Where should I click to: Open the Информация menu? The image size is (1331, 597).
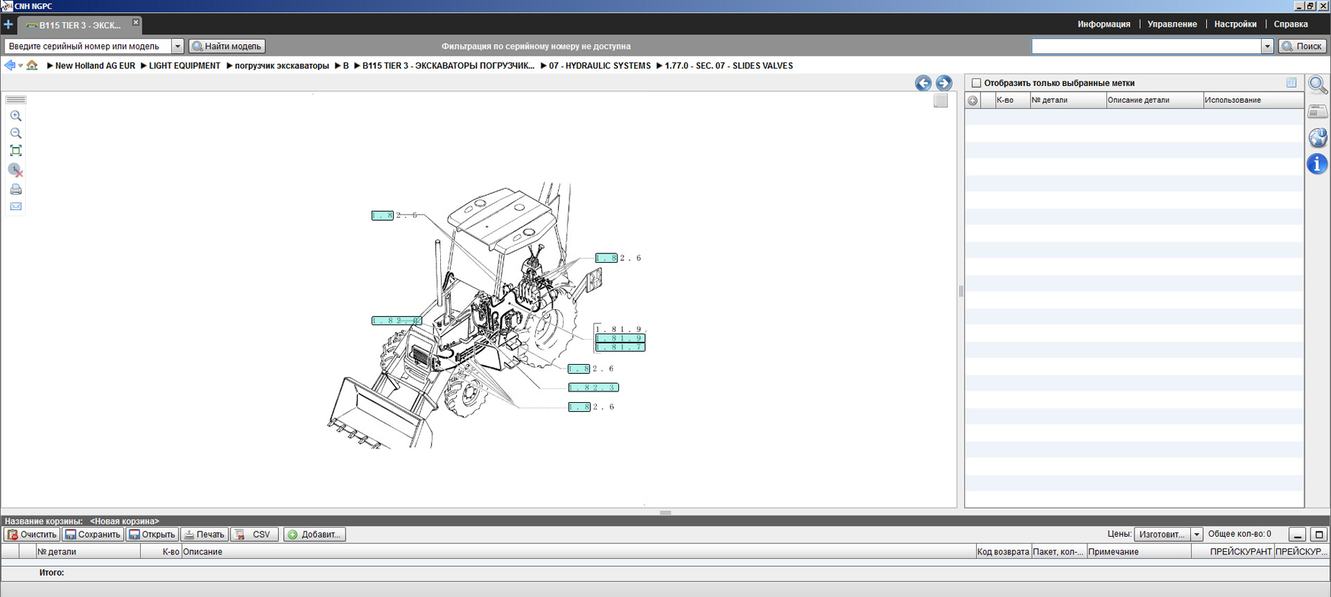pos(1103,24)
